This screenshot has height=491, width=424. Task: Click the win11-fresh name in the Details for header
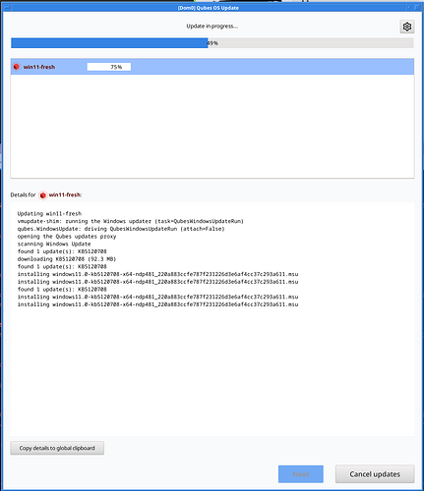point(65,194)
